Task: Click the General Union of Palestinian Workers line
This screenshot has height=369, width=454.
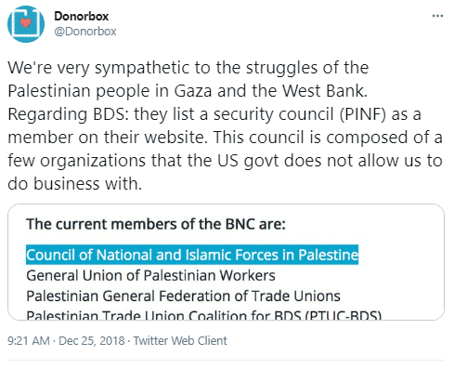Action: coord(150,275)
